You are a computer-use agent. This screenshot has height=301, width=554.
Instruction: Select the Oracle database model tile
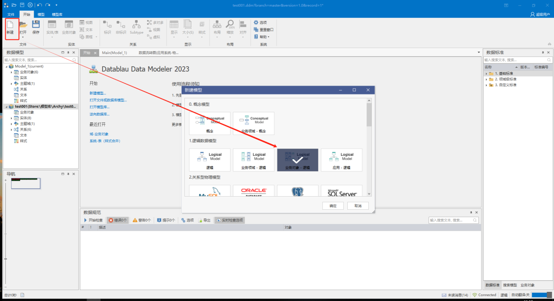coord(254,190)
